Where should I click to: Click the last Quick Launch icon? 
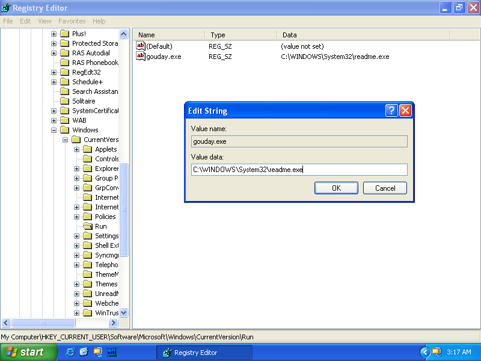[112, 352]
